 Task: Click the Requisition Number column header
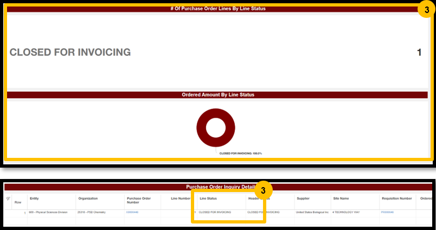tap(397, 199)
